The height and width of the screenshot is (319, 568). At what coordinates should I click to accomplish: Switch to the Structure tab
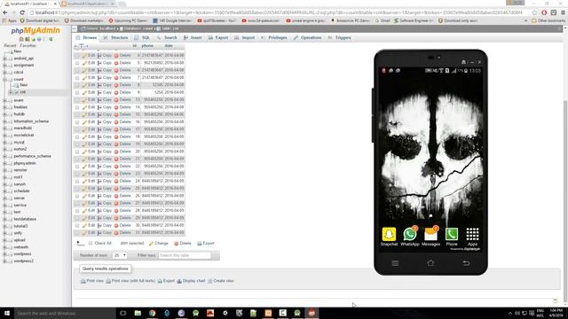(x=116, y=37)
